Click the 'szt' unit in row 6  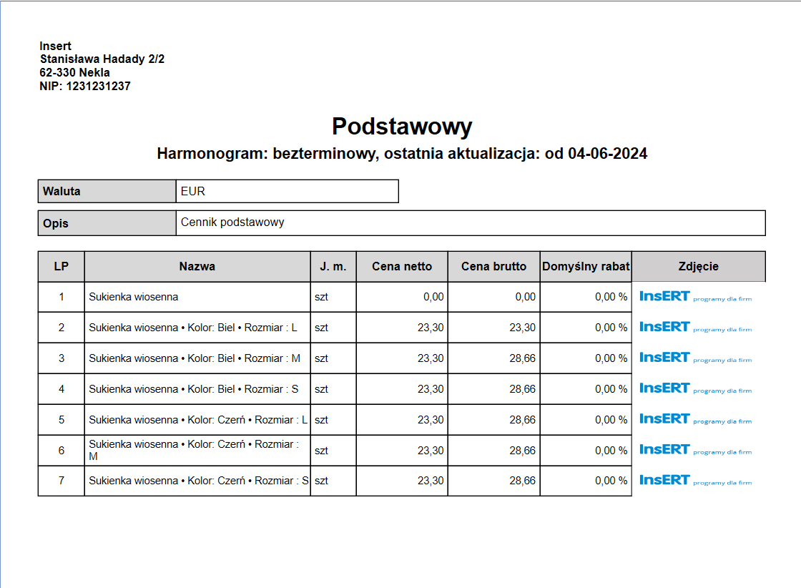pyautogui.click(x=321, y=450)
